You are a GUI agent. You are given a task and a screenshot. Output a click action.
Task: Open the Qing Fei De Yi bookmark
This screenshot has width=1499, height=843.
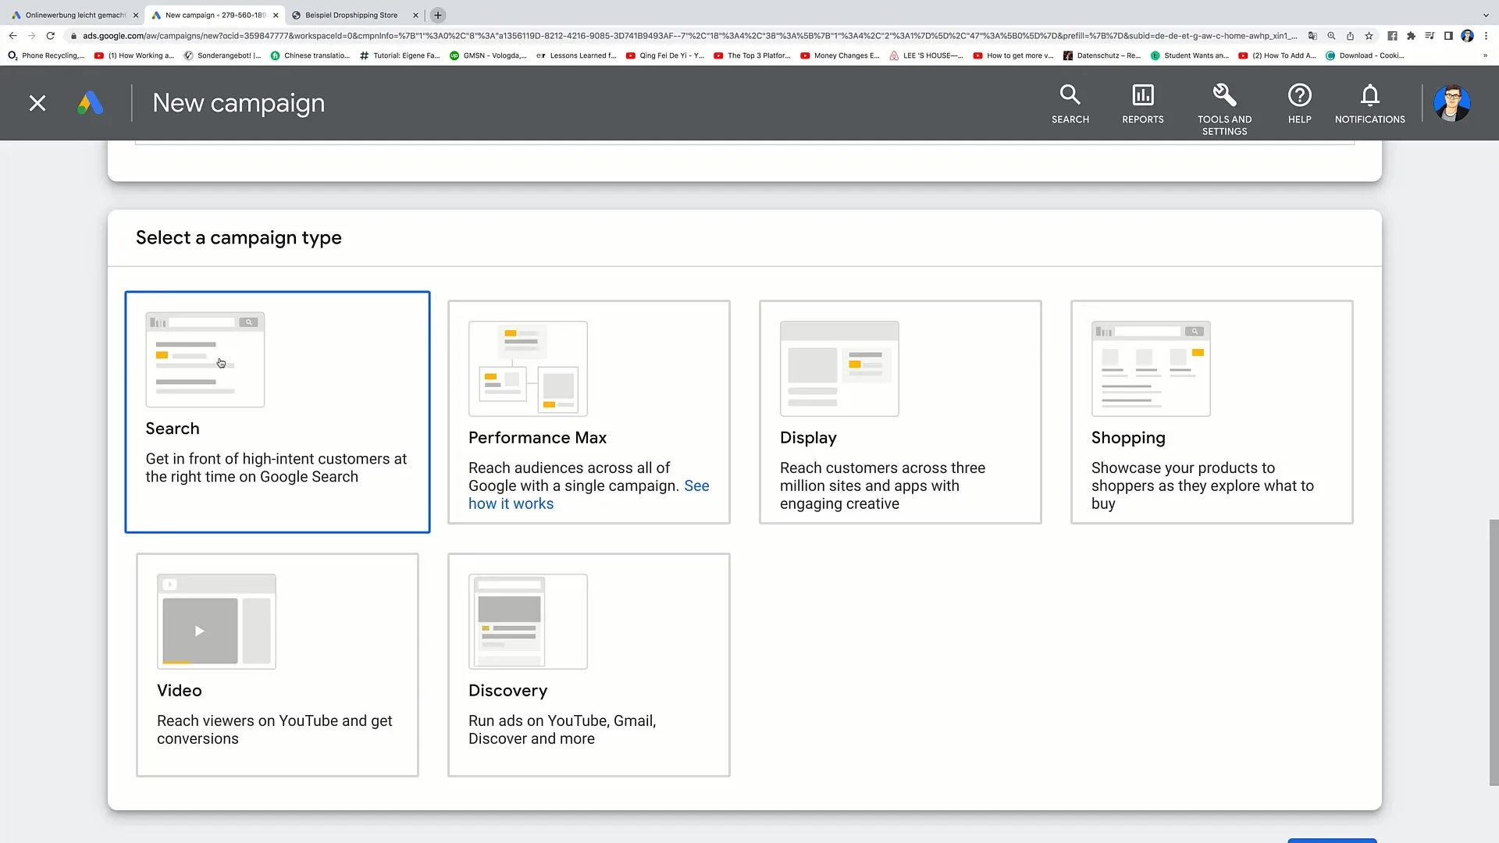(x=665, y=55)
